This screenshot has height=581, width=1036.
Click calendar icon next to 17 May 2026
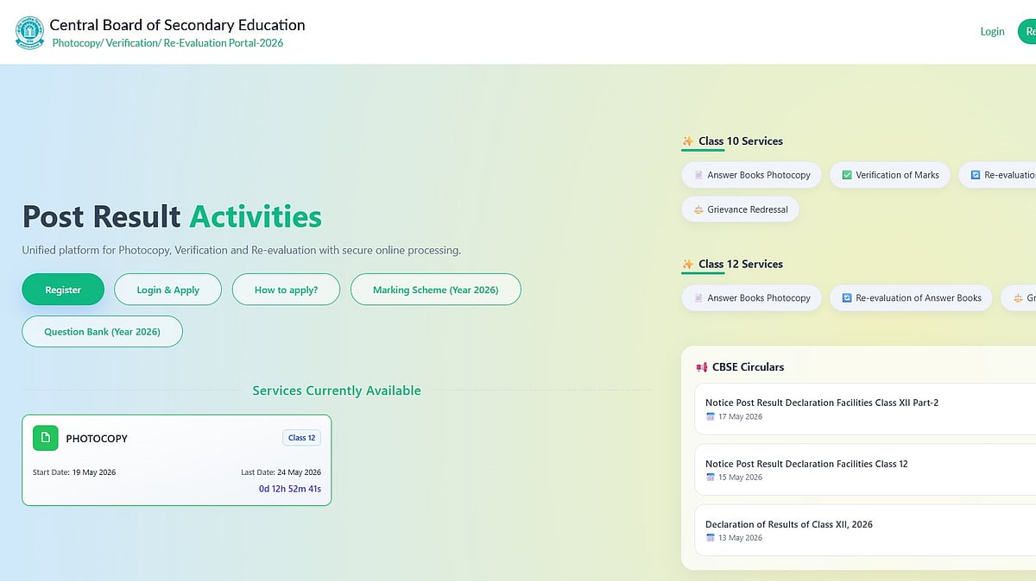point(711,416)
